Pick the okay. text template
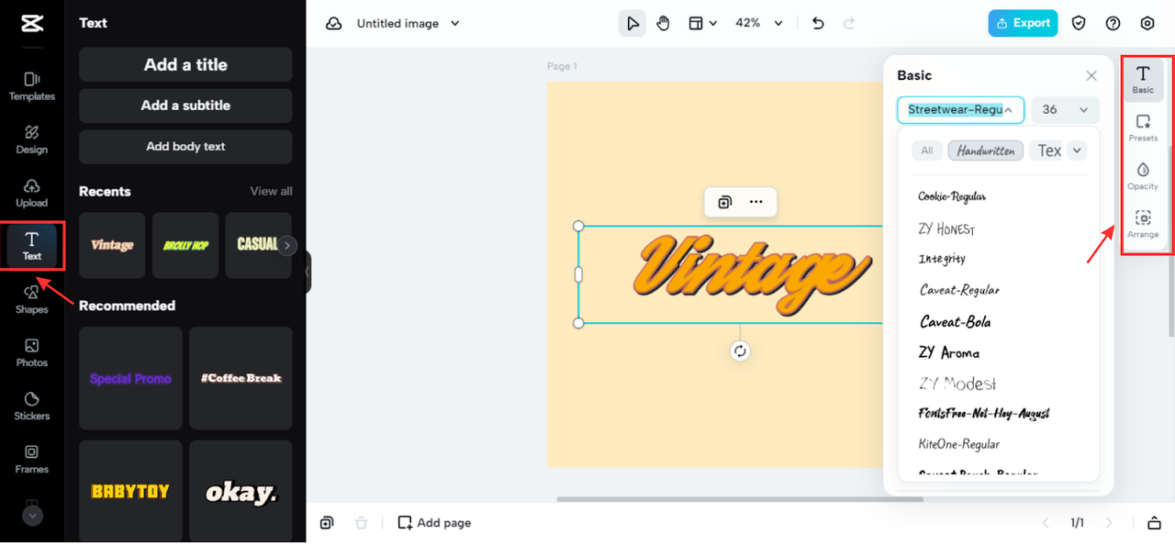The image size is (1175, 546). [241, 491]
